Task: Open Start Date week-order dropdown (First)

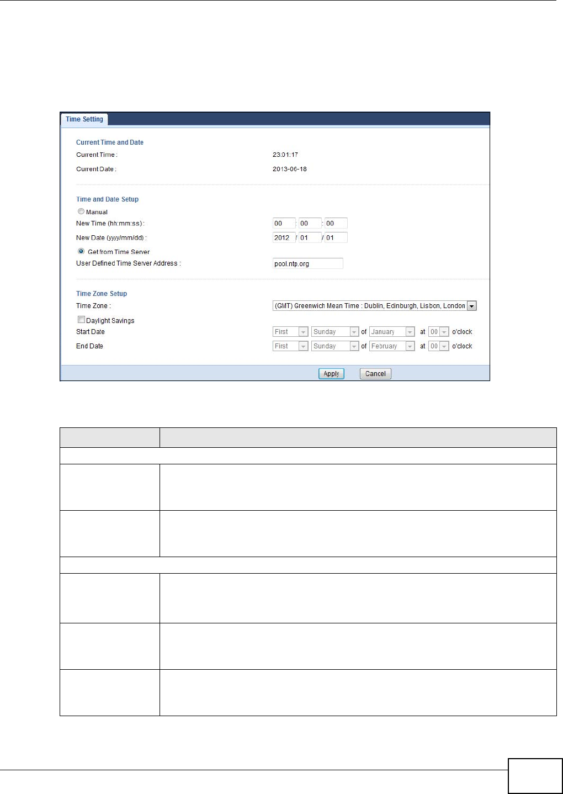Action: (x=290, y=332)
